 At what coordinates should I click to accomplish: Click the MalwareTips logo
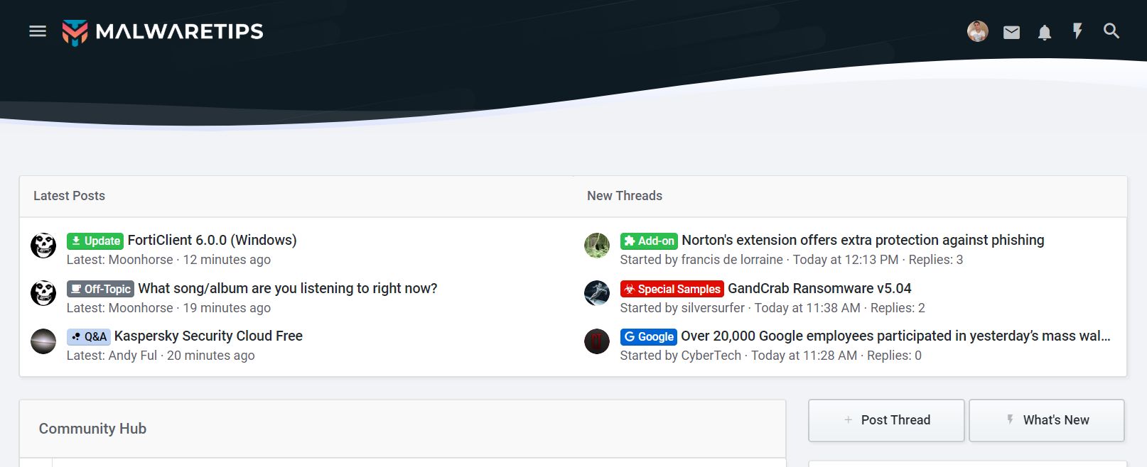click(x=163, y=31)
